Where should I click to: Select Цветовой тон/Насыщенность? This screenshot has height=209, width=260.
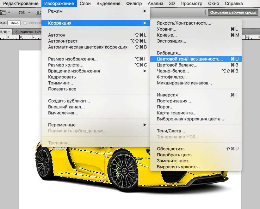[196, 59]
